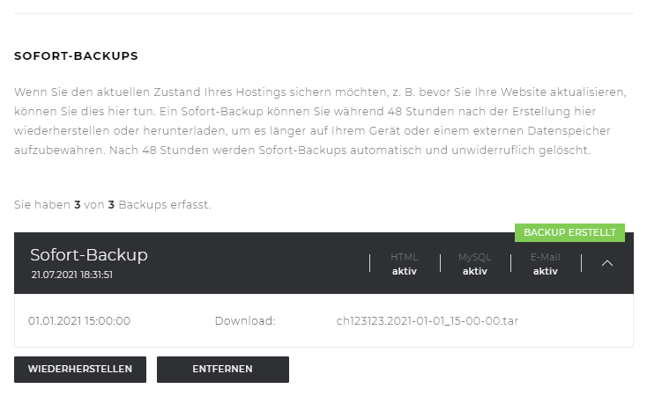This screenshot has height=396, width=647.
Task: Select the MySQL aktiv status indicator
Action: coord(475,264)
